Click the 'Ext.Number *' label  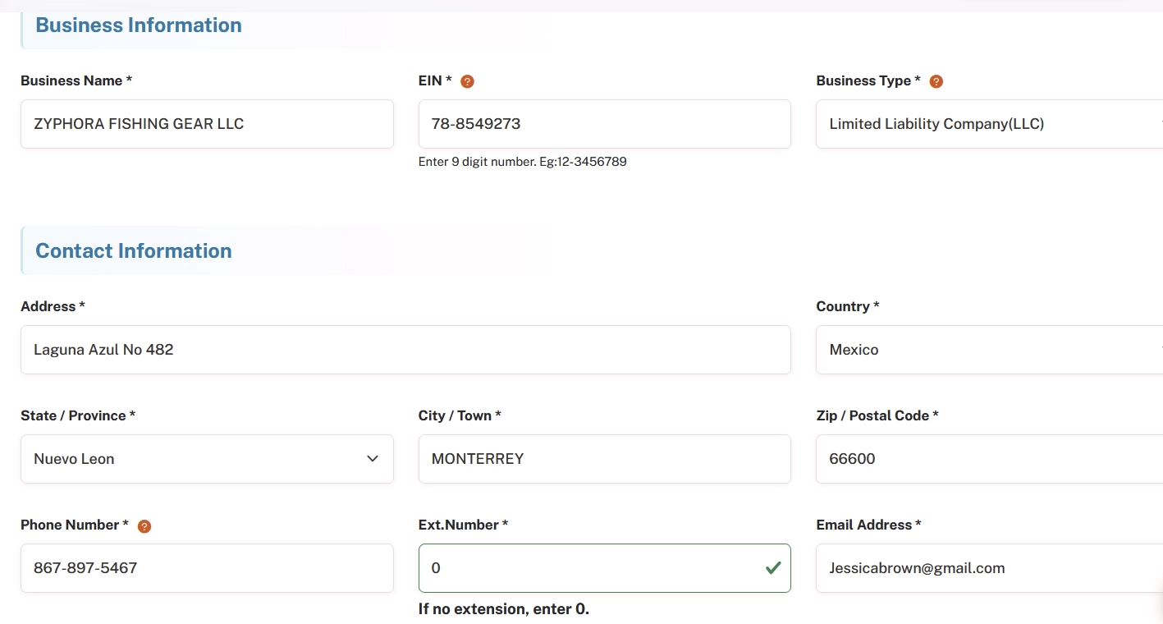pos(463,525)
